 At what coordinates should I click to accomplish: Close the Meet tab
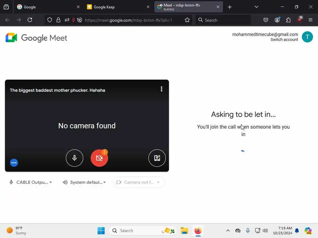coord(218,7)
